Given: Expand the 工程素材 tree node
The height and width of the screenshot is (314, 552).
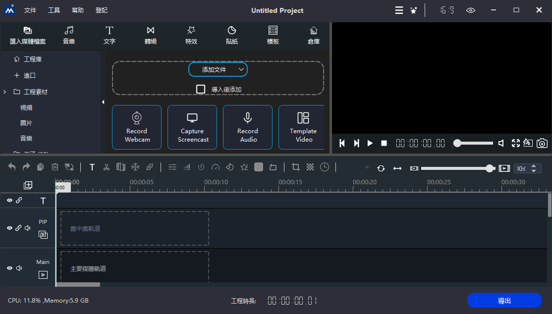Looking at the screenshot, I should 5,92.
